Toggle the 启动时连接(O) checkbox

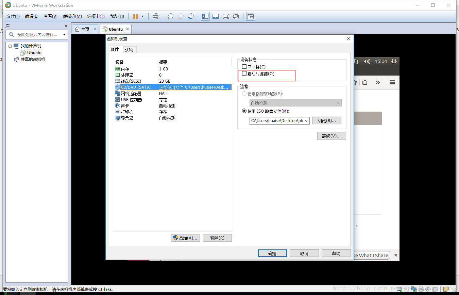point(244,73)
